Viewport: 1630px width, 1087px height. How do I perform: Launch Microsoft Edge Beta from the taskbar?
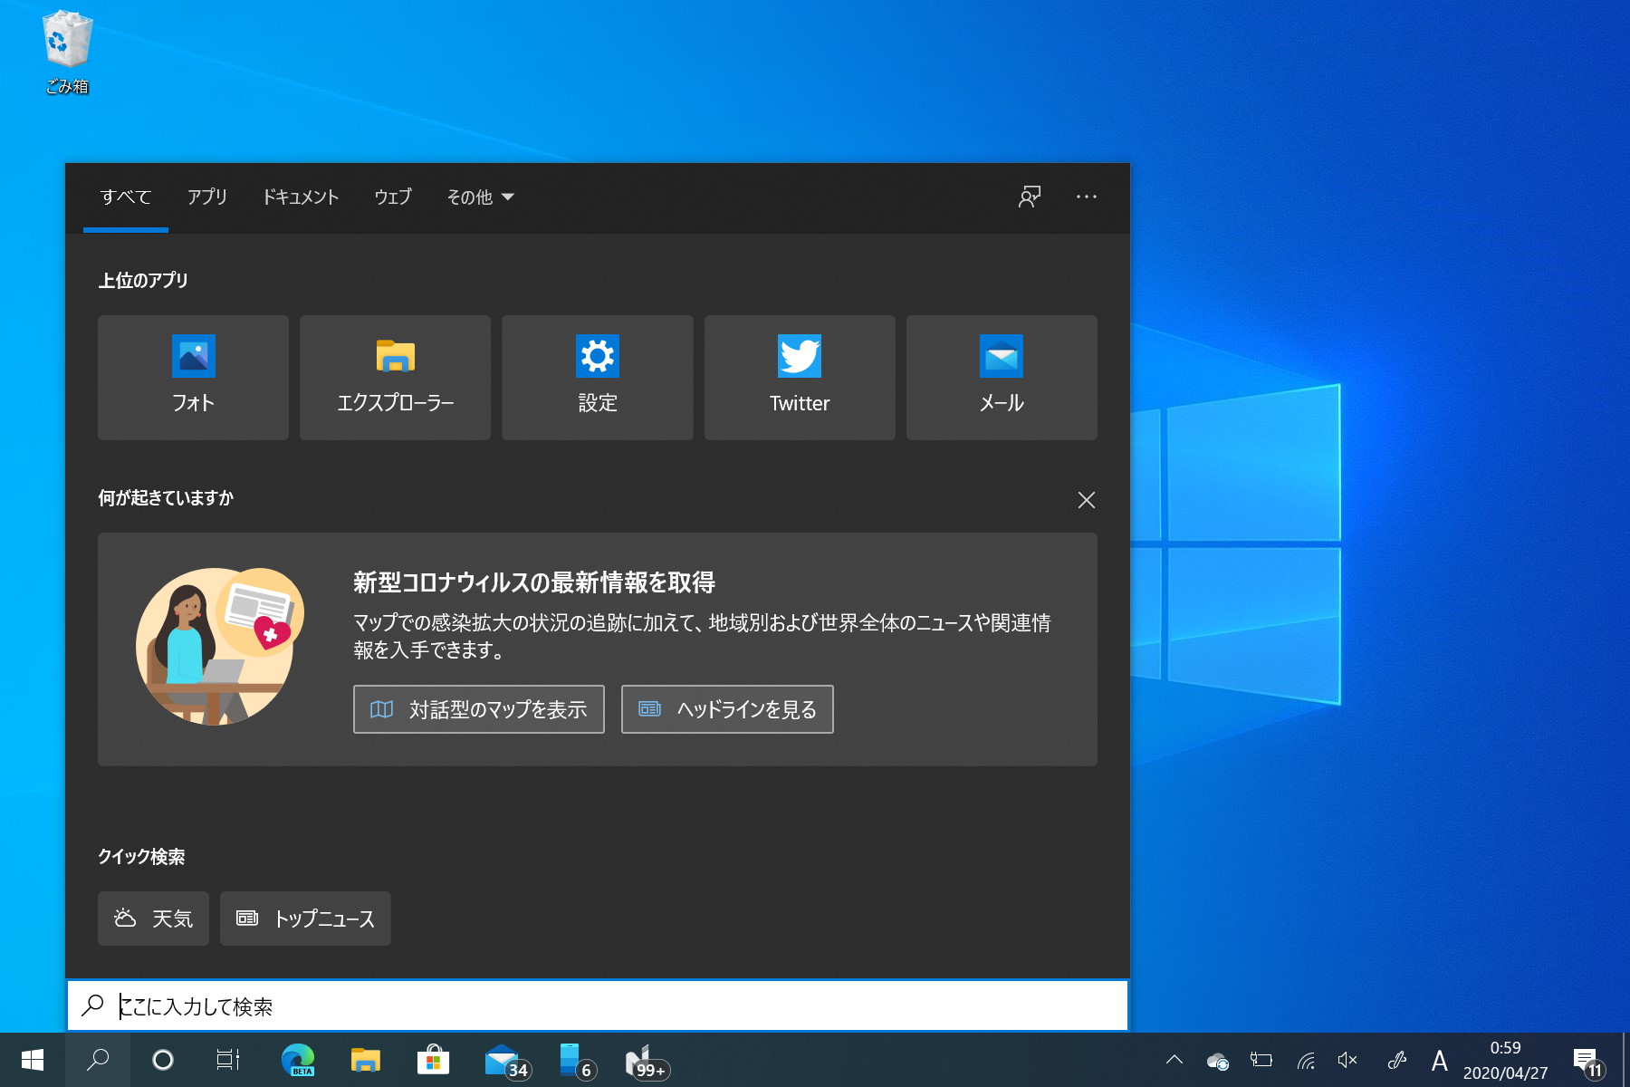click(x=298, y=1058)
